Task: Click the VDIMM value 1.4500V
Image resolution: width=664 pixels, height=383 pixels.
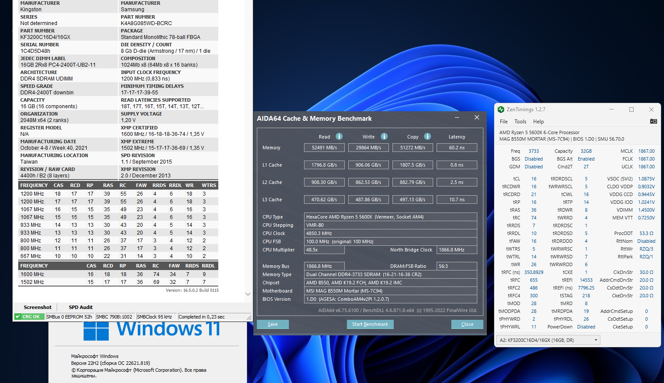Action: [x=646, y=210]
